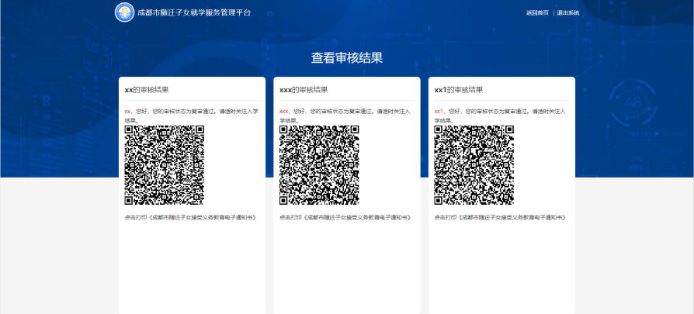The width and height of the screenshot is (694, 314).
Task: Click the xx的审核结果 card title
Action: [147, 90]
